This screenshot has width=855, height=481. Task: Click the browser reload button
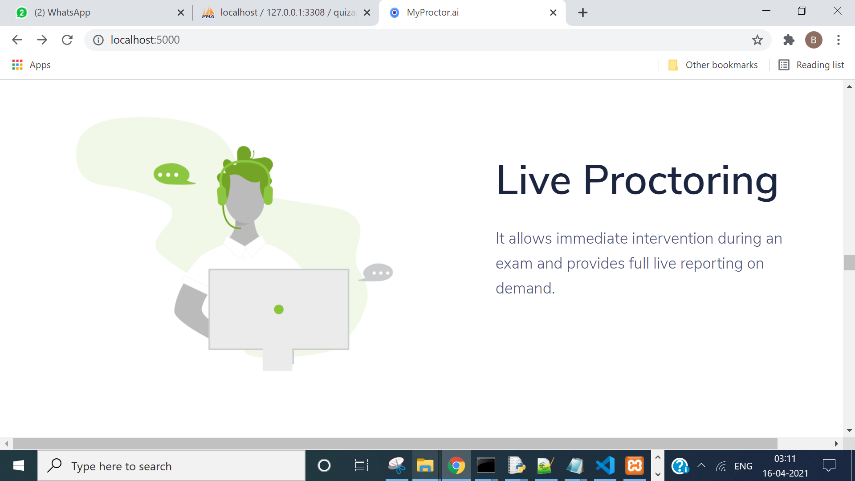pyautogui.click(x=67, y=40)
